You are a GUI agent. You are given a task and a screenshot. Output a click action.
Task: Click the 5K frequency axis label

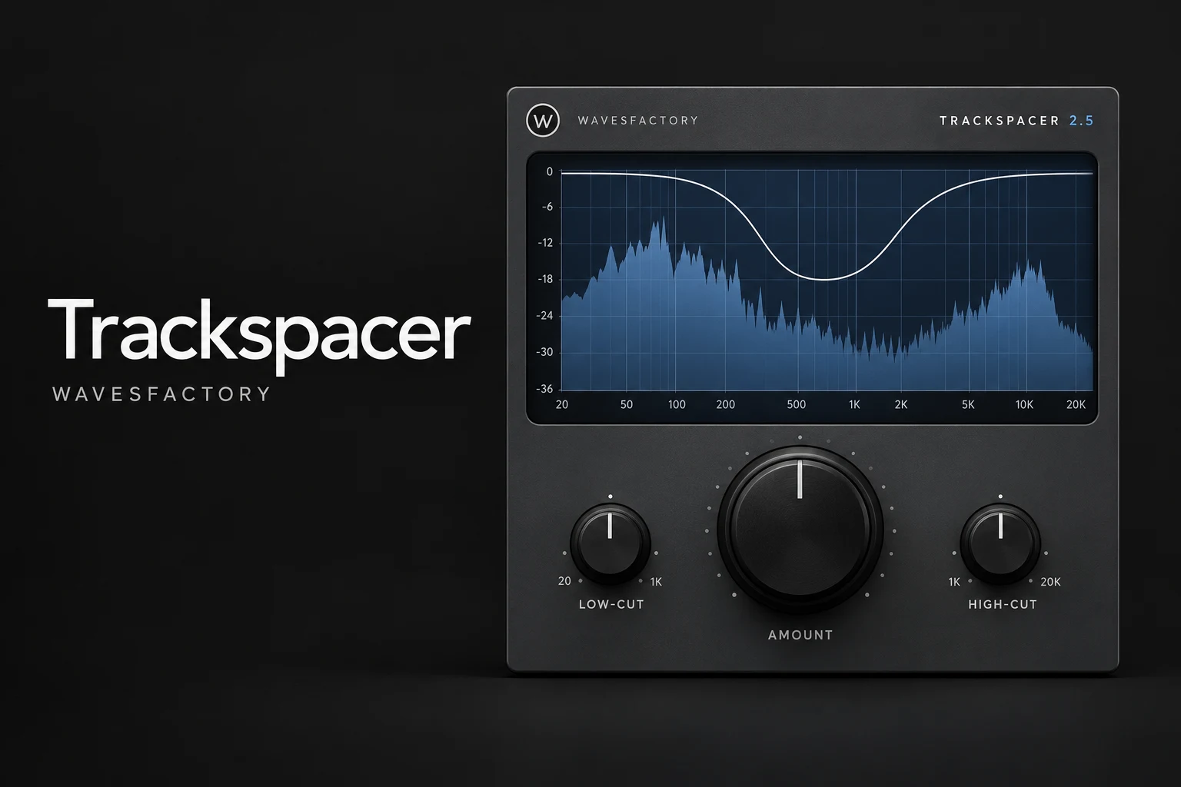click(x=968, y=404)
